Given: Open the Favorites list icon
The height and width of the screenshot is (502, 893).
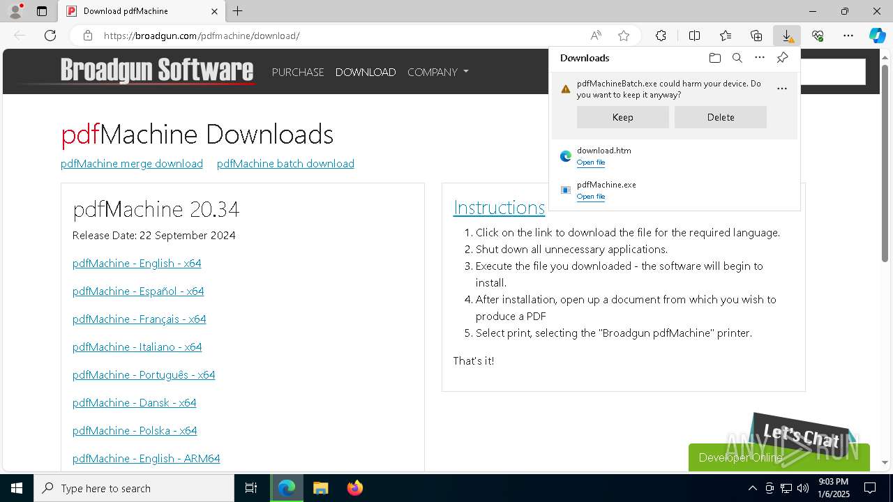Looking at the screenshot, I should [726, 36].
